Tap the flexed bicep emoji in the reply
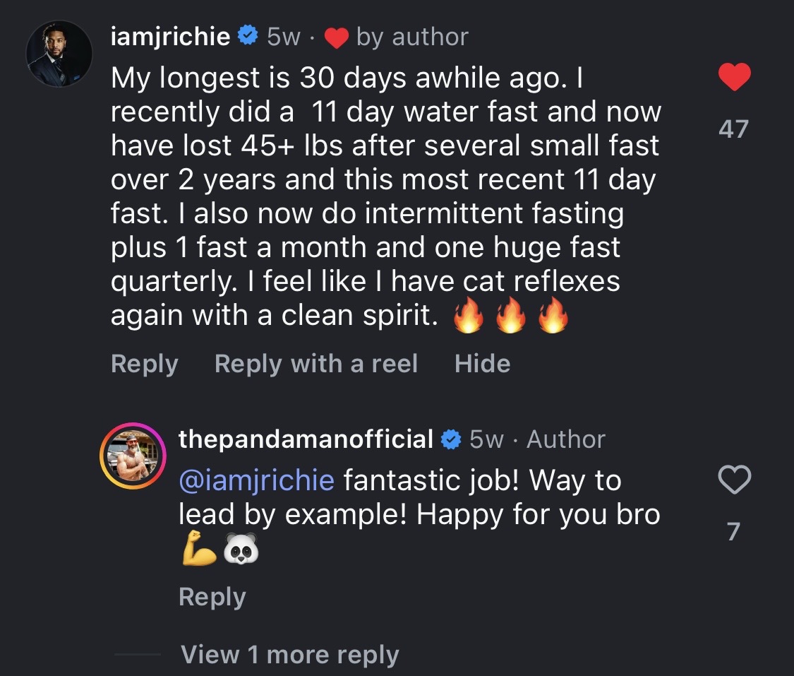 click(199, 549)
